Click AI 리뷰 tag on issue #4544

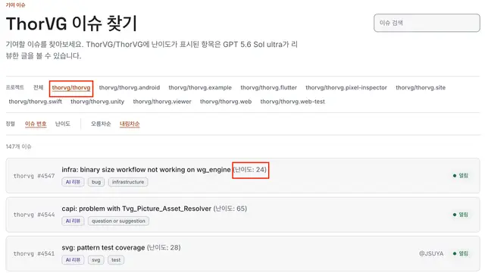click(73, 221)
